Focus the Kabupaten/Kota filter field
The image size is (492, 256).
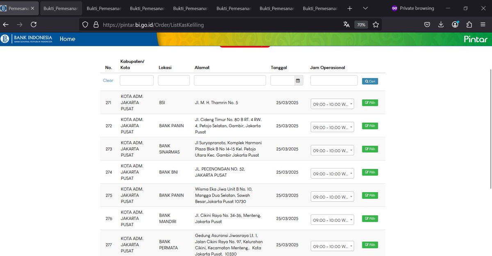tap(137, 80)
